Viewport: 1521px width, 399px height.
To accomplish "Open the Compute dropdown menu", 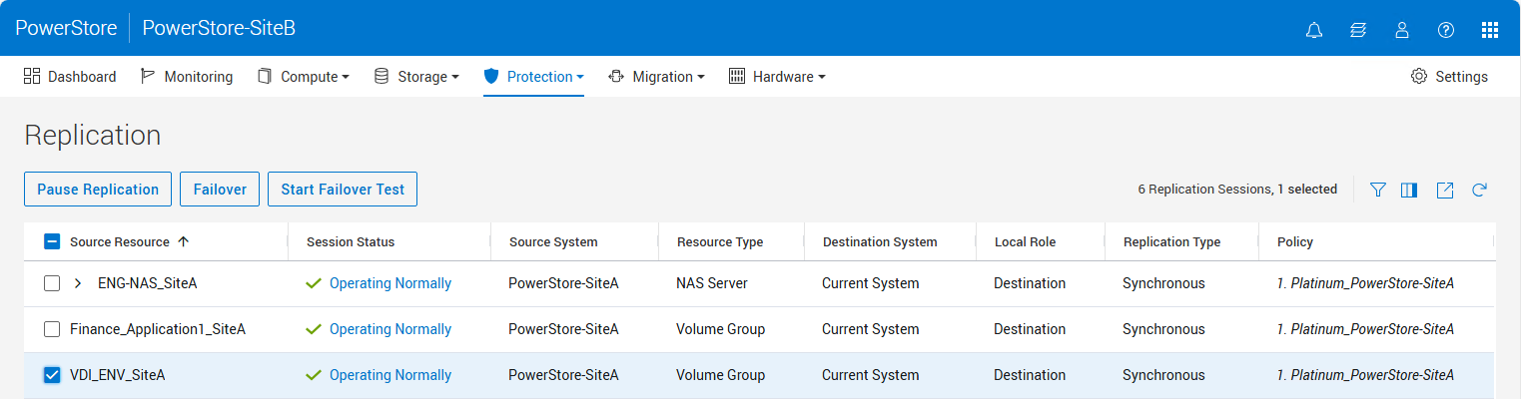I will coord(304,77).
